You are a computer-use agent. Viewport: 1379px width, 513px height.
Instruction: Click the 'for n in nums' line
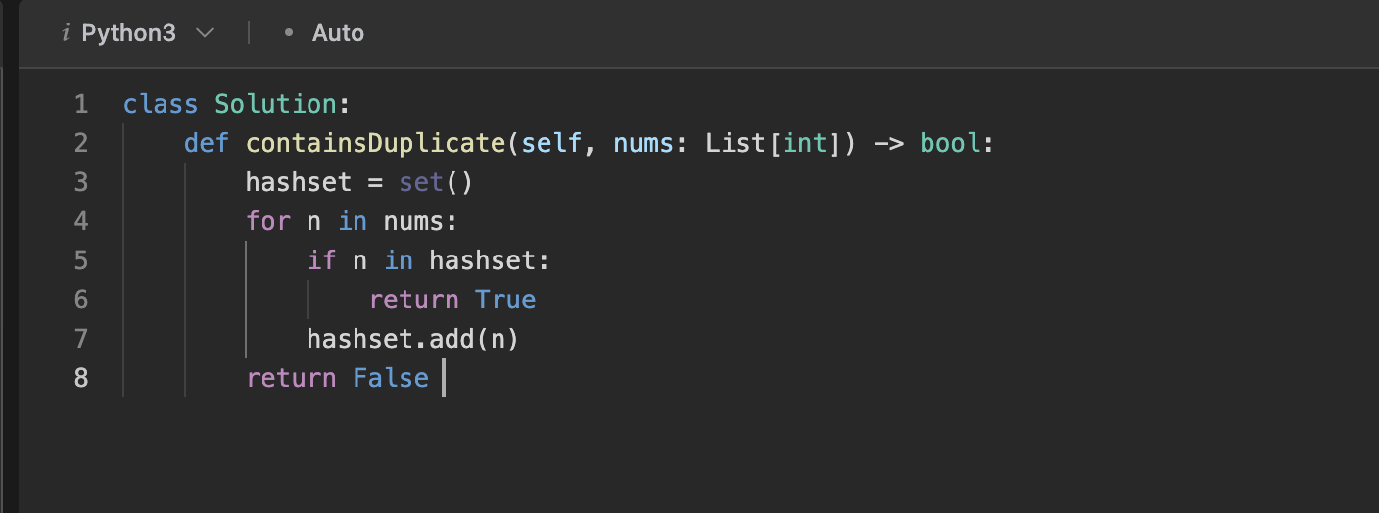click(352, 221)
